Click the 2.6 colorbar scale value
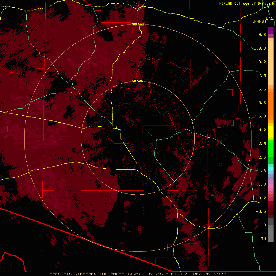 point(262,157)
